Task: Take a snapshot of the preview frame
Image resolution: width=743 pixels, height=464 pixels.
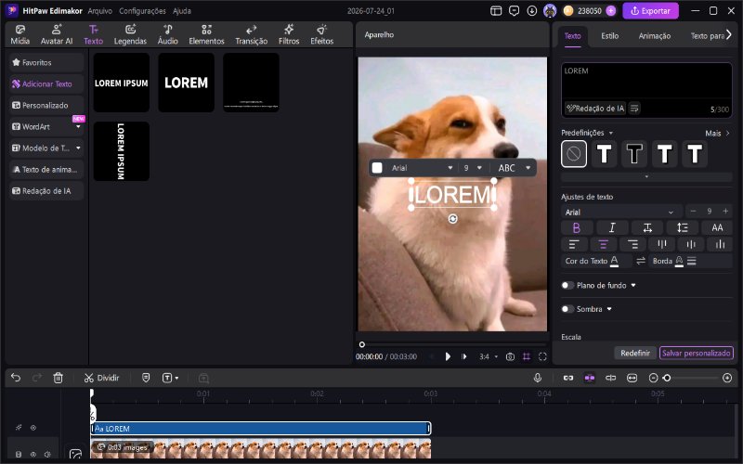Action: tap(510, 356)
